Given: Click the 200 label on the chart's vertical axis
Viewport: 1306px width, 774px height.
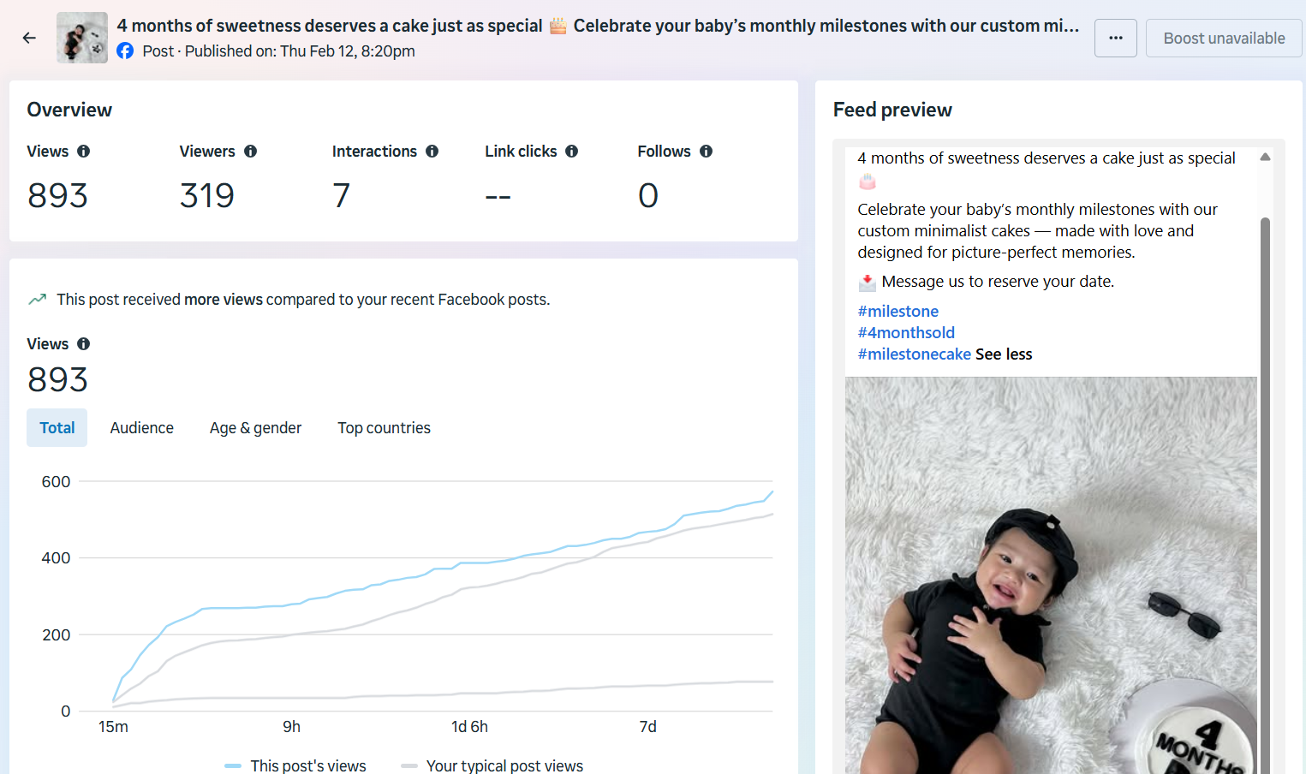Looking at the screenshot, I should [x=56, y=635].
